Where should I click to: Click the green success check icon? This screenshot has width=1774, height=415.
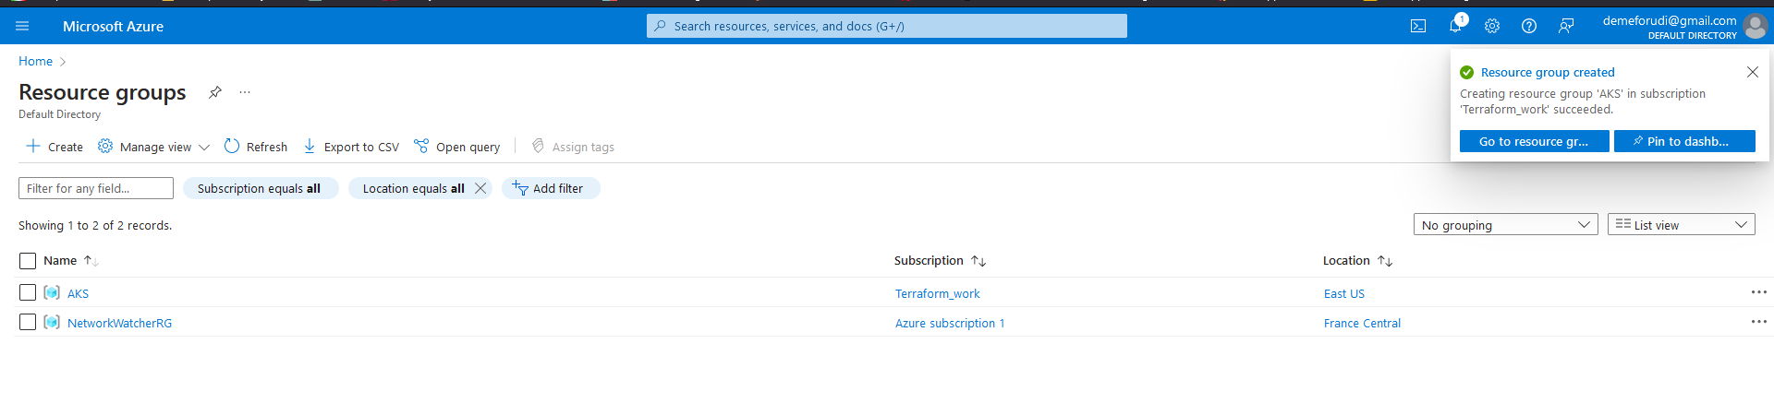click(x=1466, y=72)
